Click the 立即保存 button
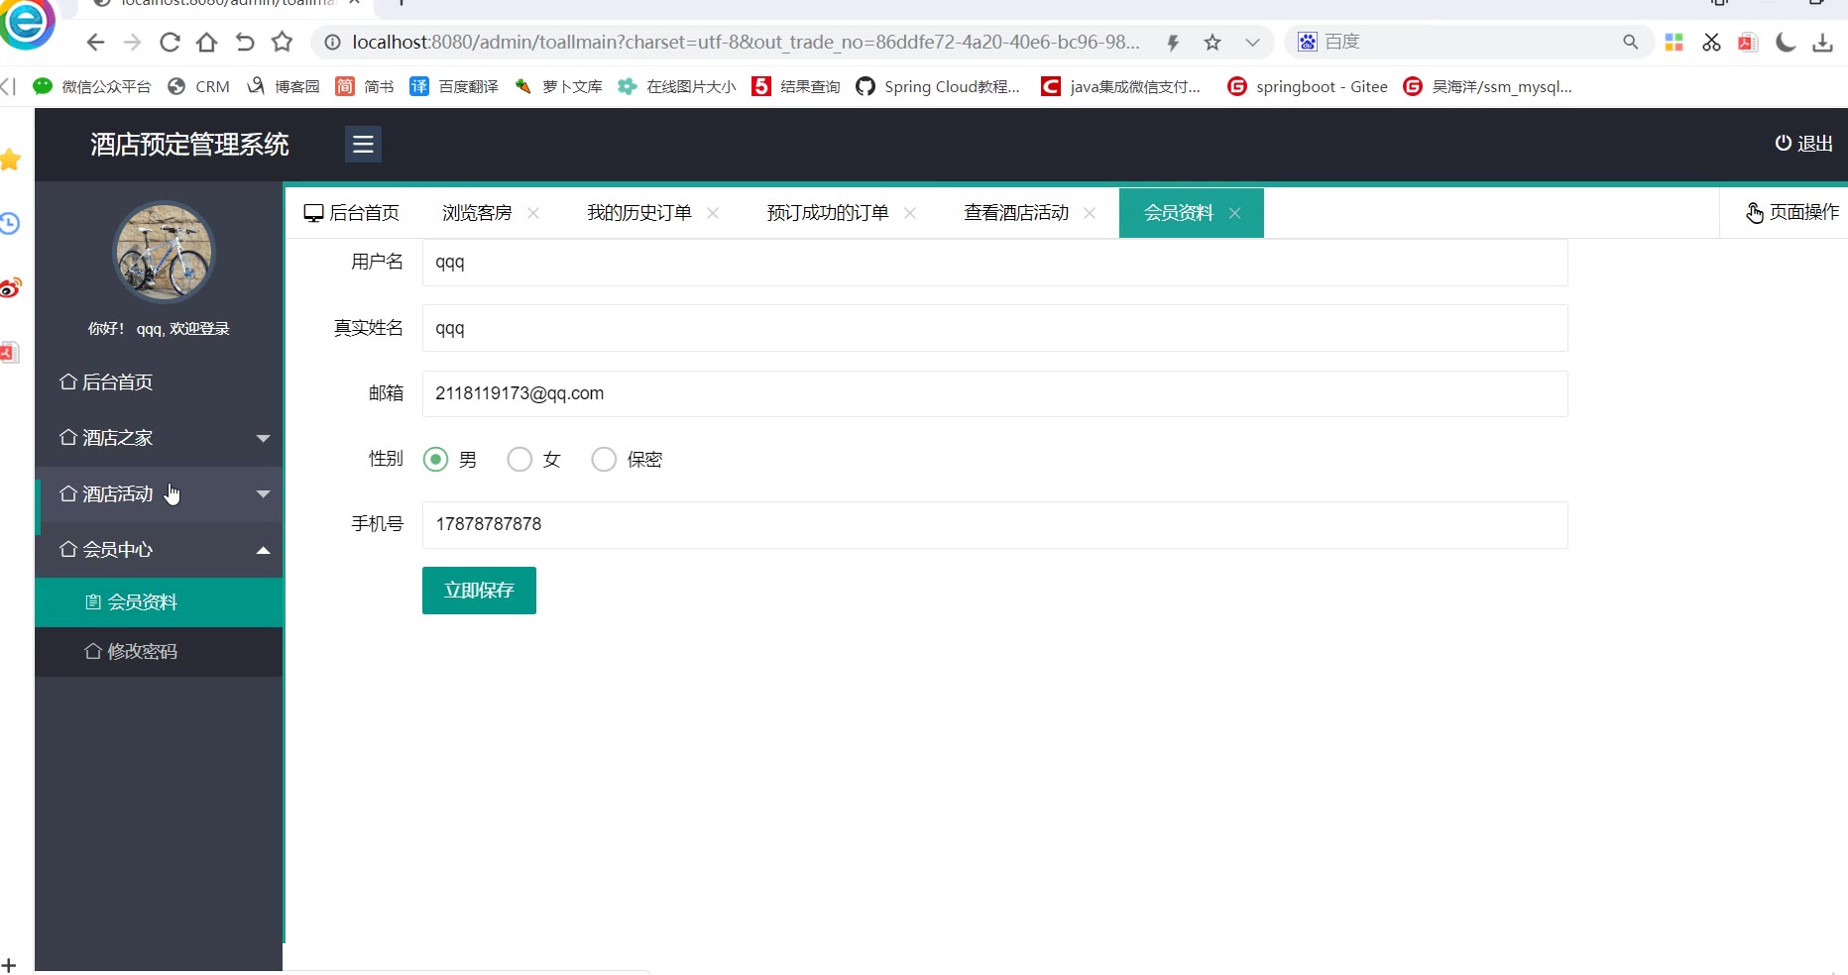1848x975 pixels. coord(479,591)
